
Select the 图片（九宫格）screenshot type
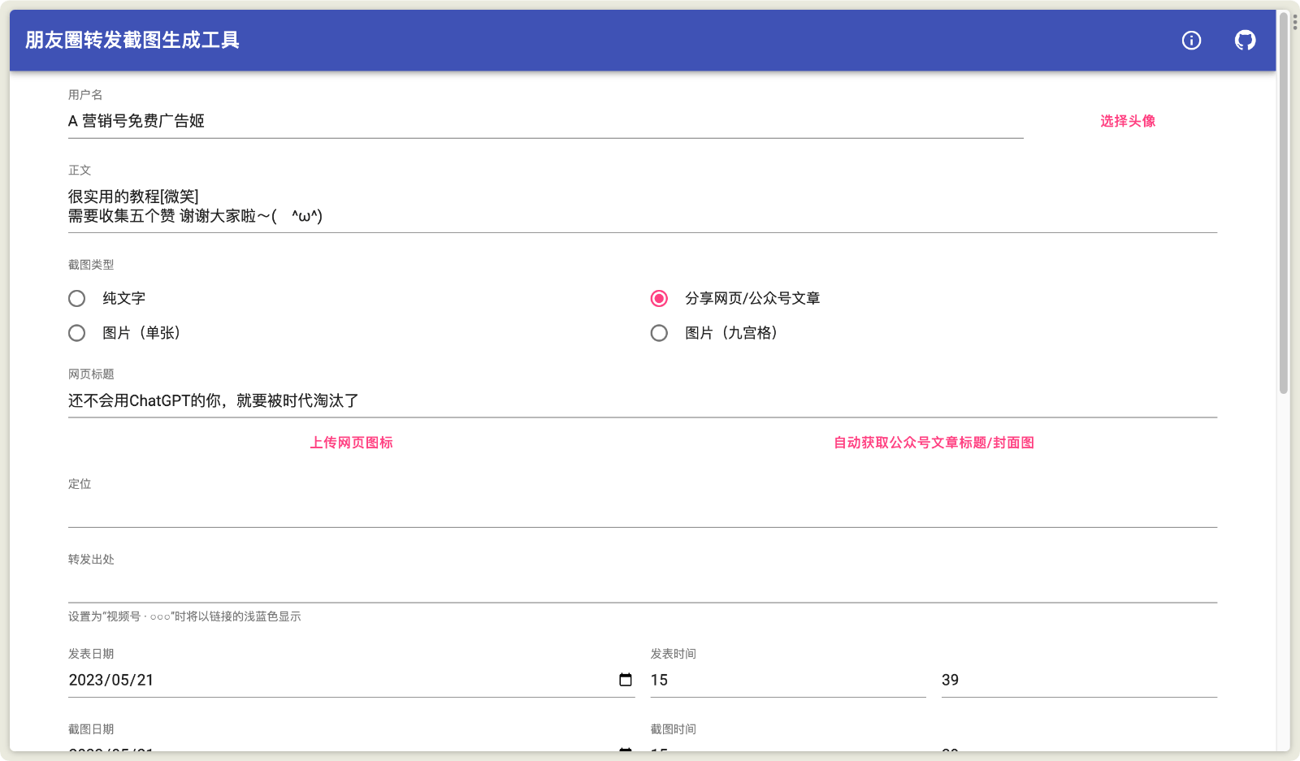tap(659, 333)
